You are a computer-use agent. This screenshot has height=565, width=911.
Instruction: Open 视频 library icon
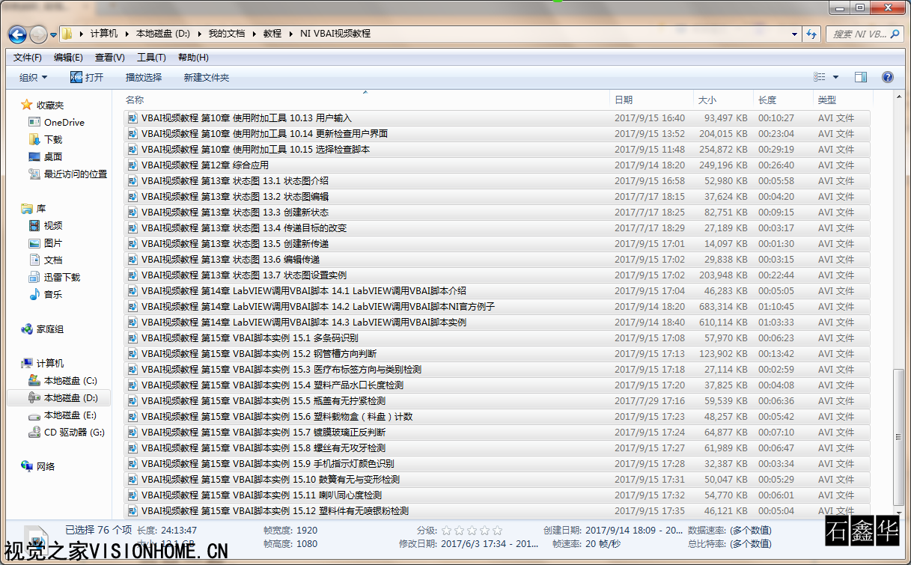click(x=34, y=225)
